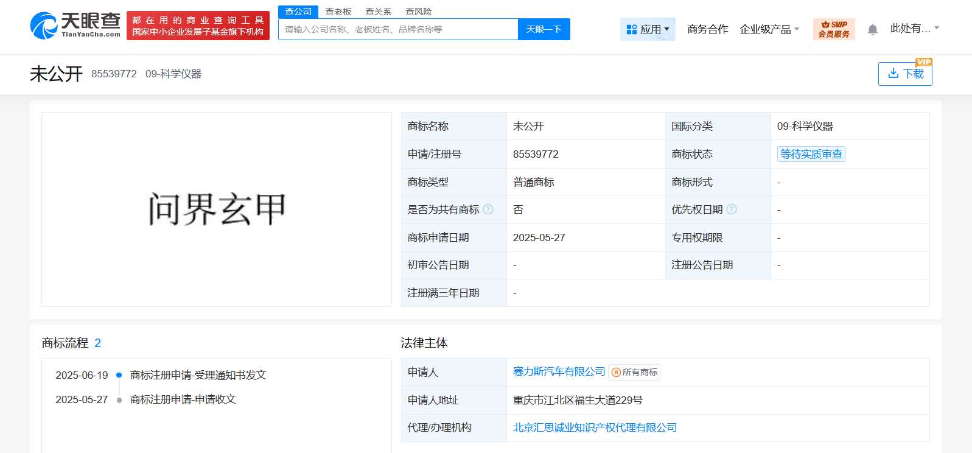
Task: Open applicant link 赛力斯汽车有限公司
Action: click(x=559, y=371)
